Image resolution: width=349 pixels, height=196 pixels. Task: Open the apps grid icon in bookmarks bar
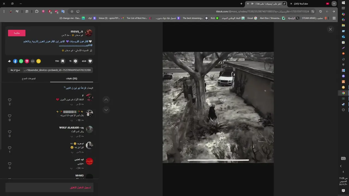click(x=334, y=18)
